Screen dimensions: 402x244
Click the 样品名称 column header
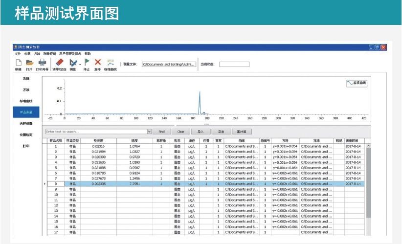point(56,141)
